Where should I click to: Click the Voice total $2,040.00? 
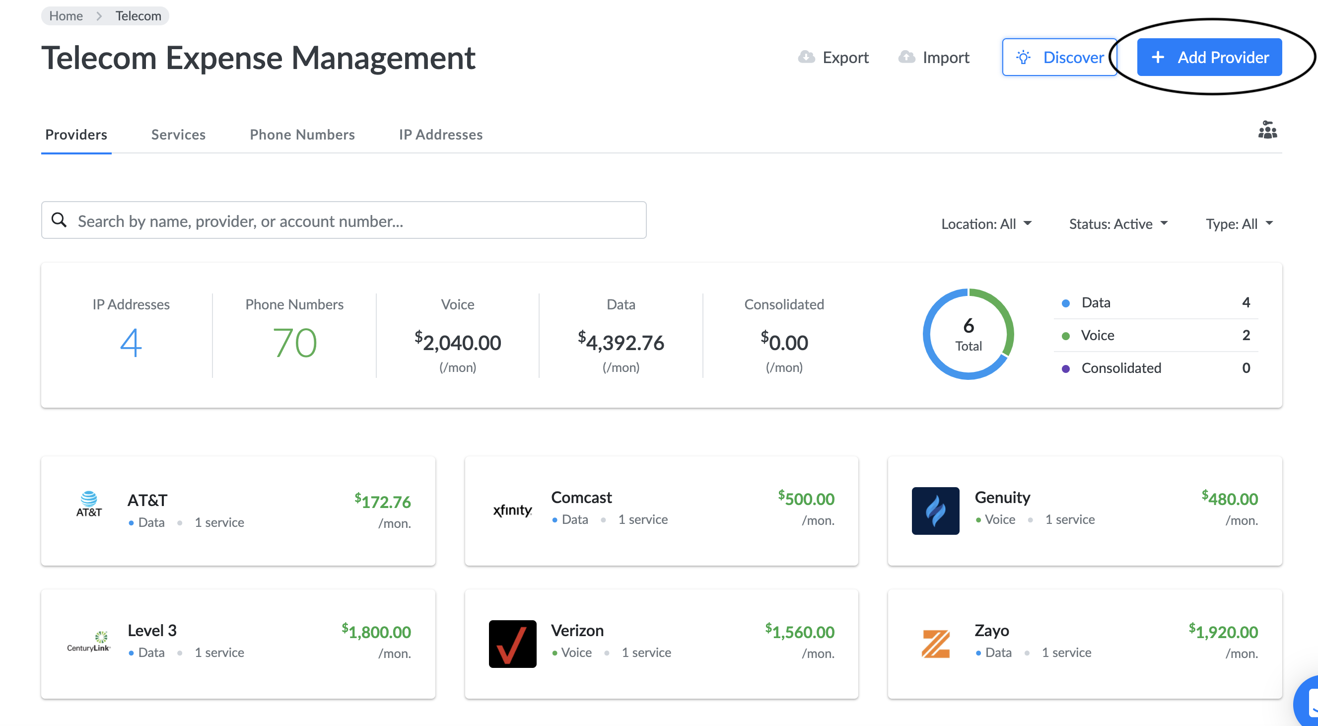pos(457,342)
